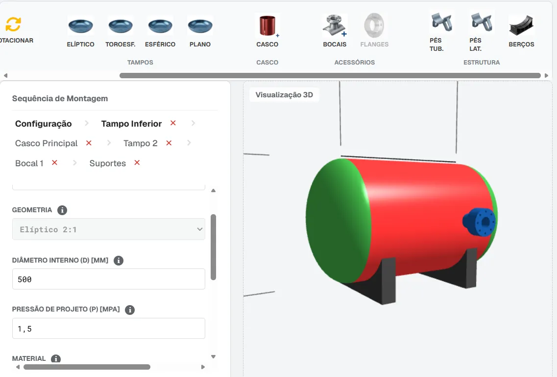Show info for Diâmetro Interno field
This screenshot has height=377, width=557.
coord(118,260)
